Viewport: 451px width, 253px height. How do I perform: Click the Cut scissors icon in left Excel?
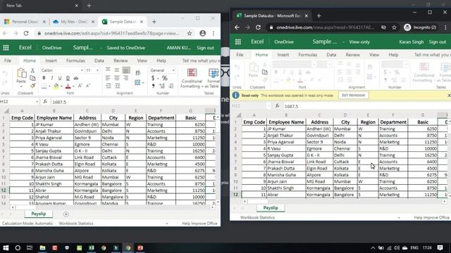(32, 70)
